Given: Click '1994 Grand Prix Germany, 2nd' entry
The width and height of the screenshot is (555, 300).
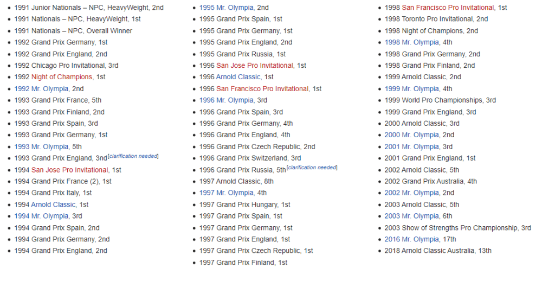Looking at the screenshot, I should tap(62, 239).
